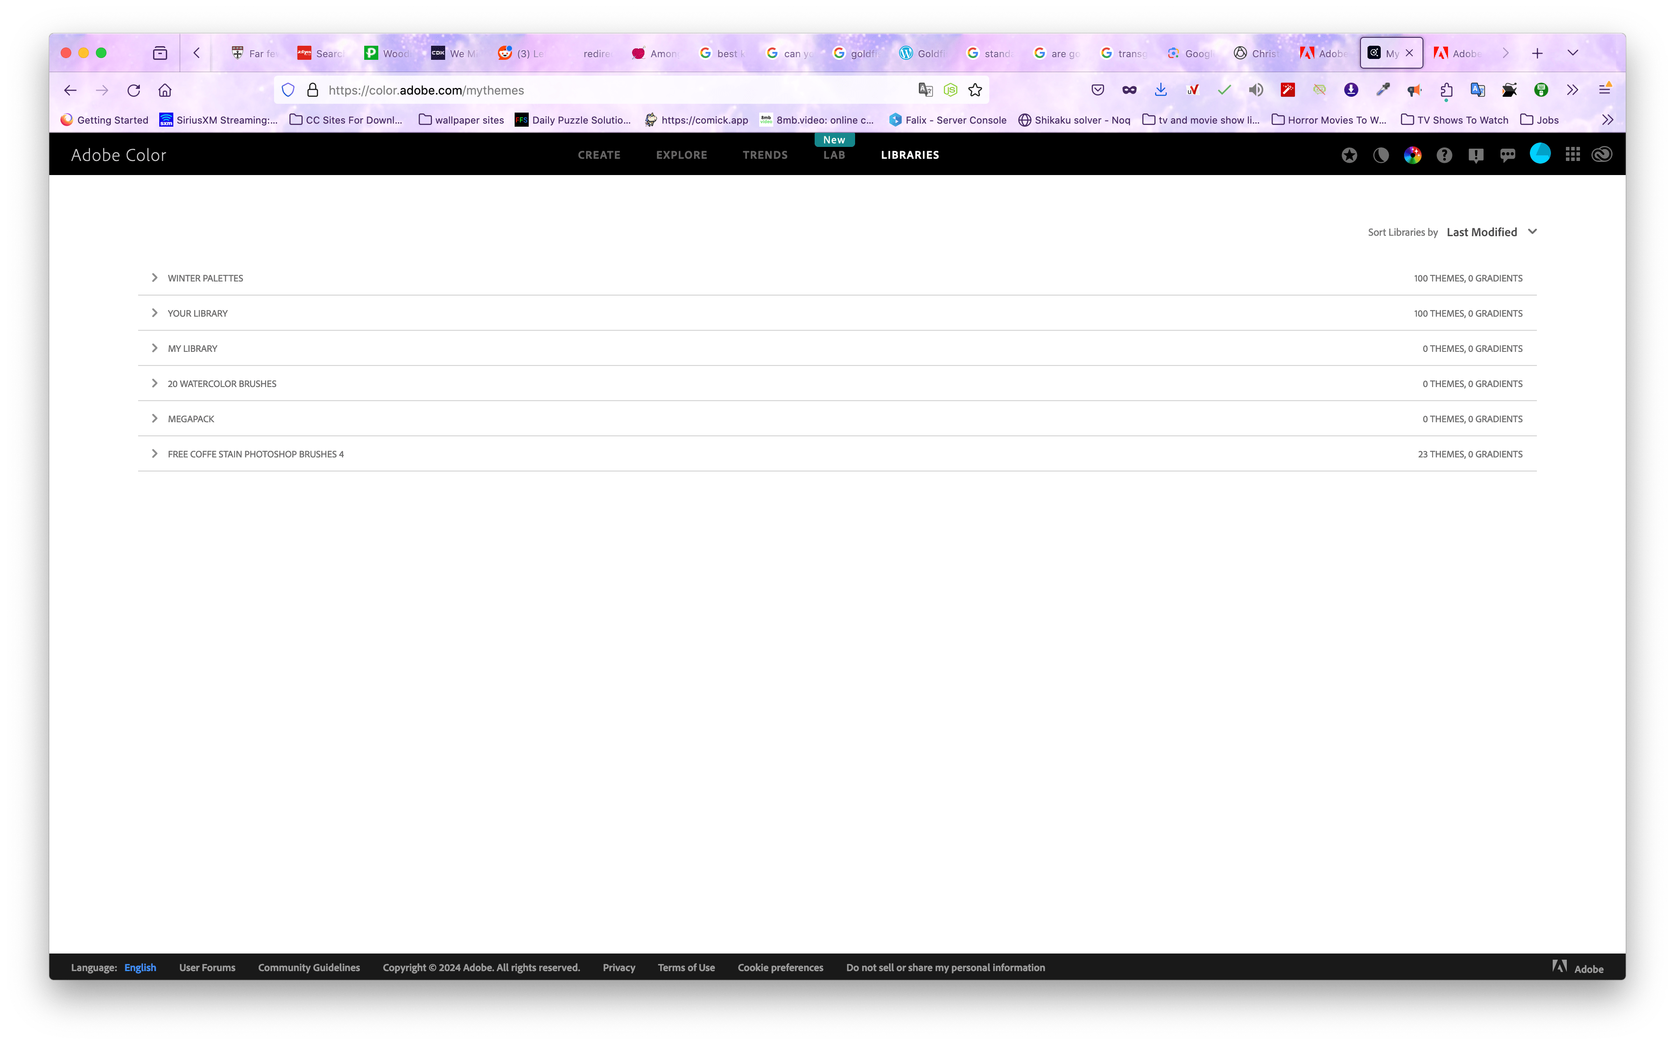Click the star icon in the Adobe Color header

1350,155
